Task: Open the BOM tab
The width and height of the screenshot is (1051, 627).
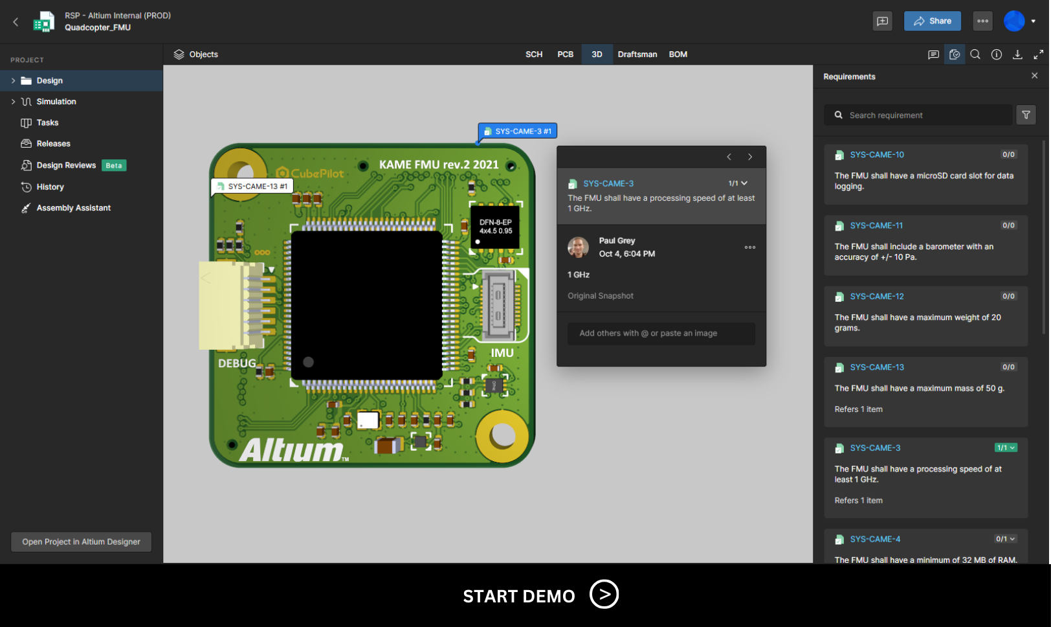Action: [x=678, y=54]
